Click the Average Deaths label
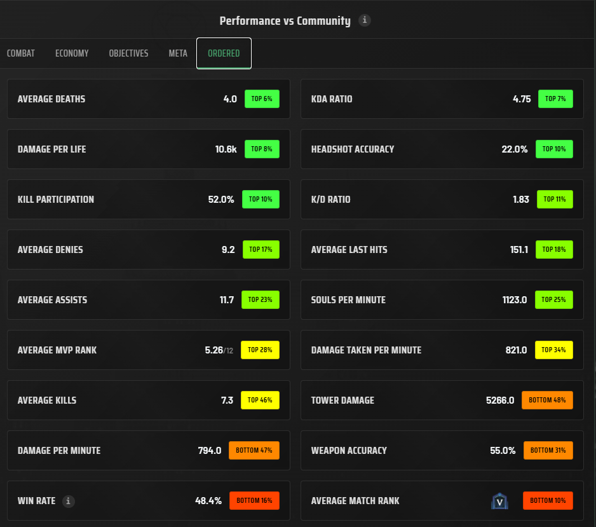The height and width of the screenshot is (527, 596). pyautogui.click(x=51, y=99)
